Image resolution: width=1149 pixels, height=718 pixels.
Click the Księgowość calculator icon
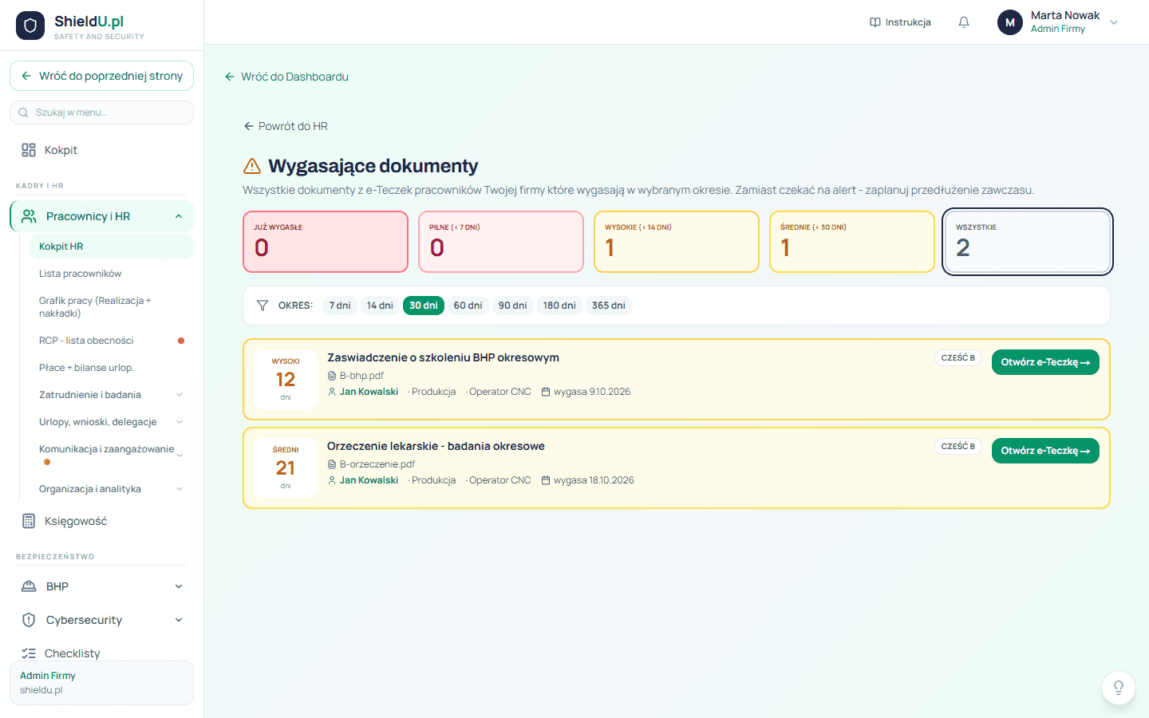pos(29,521)
